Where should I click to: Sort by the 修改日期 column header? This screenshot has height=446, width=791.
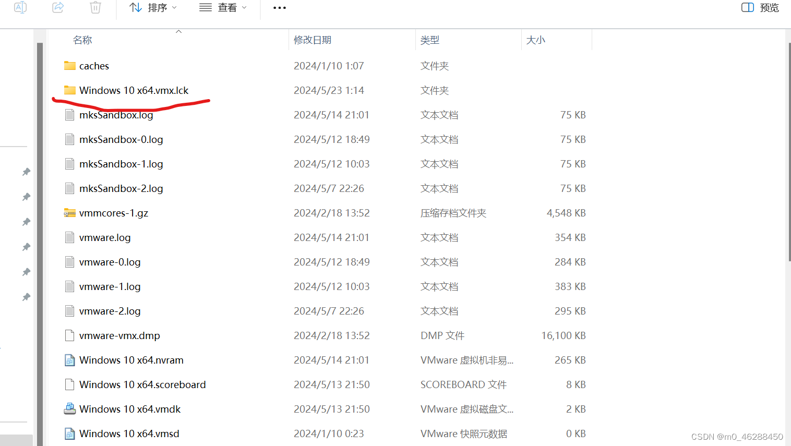[x=313, y=40]
